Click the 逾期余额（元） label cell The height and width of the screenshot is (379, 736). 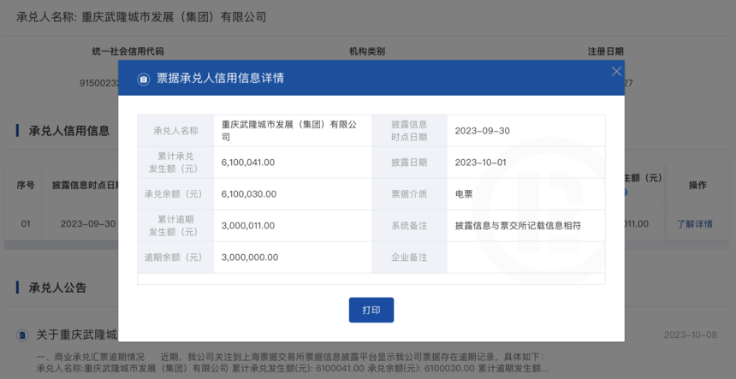(x=175, y=258)
